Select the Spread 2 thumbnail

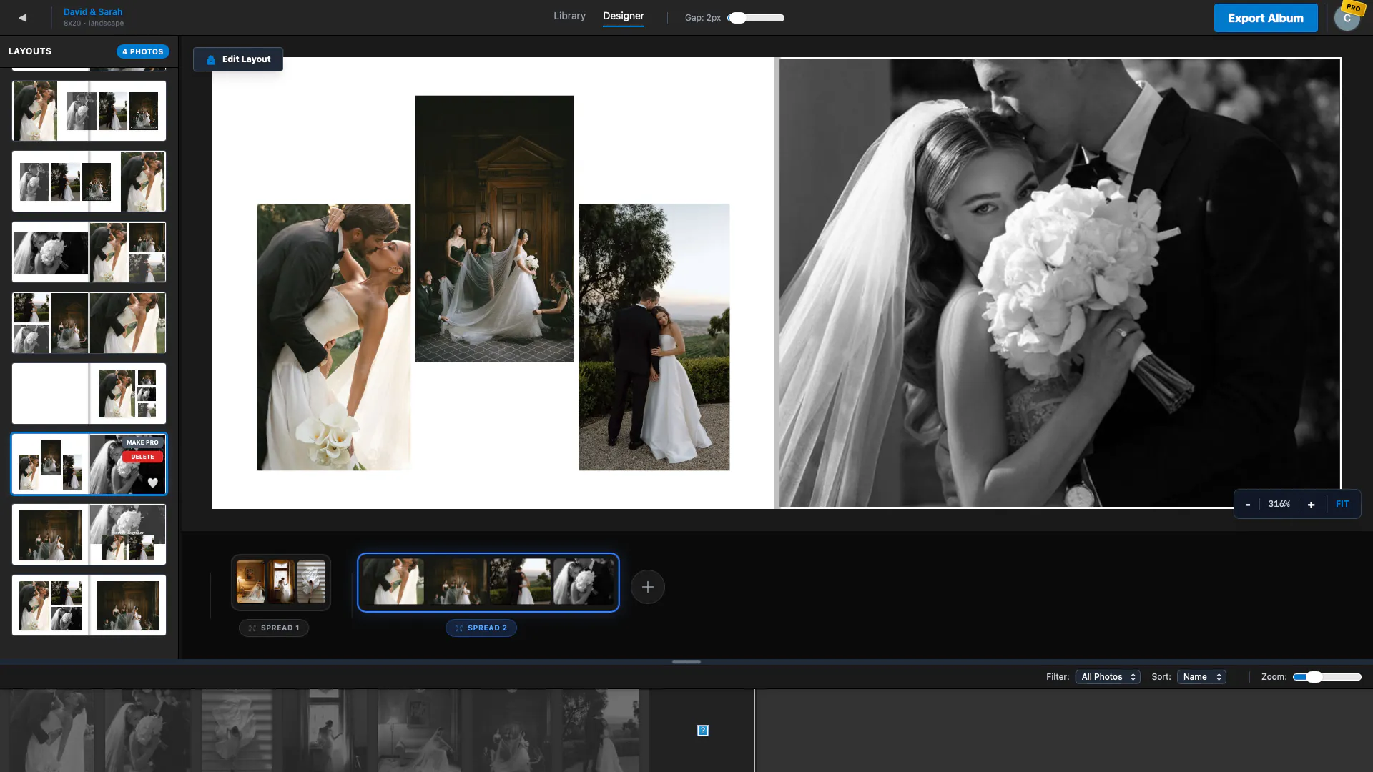pyautogui.click(x=488, y=582)
